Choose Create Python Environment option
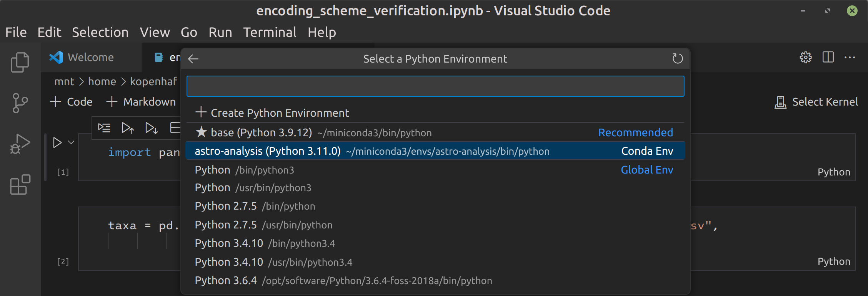Screen dimensions: 868x296 435,113
